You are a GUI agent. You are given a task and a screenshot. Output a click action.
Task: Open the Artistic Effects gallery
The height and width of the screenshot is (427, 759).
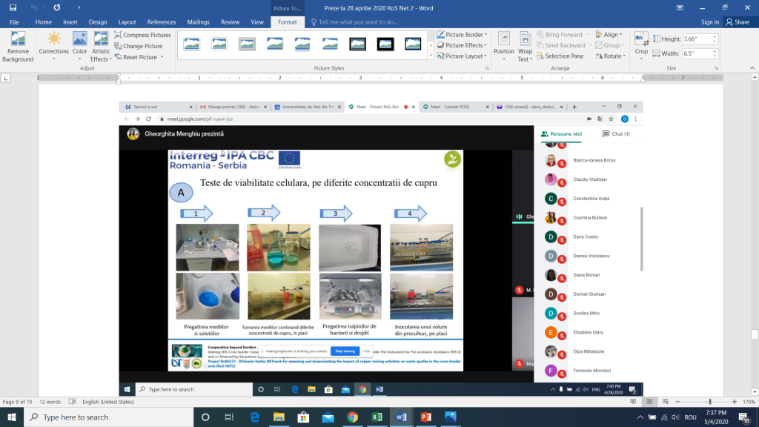101,46
